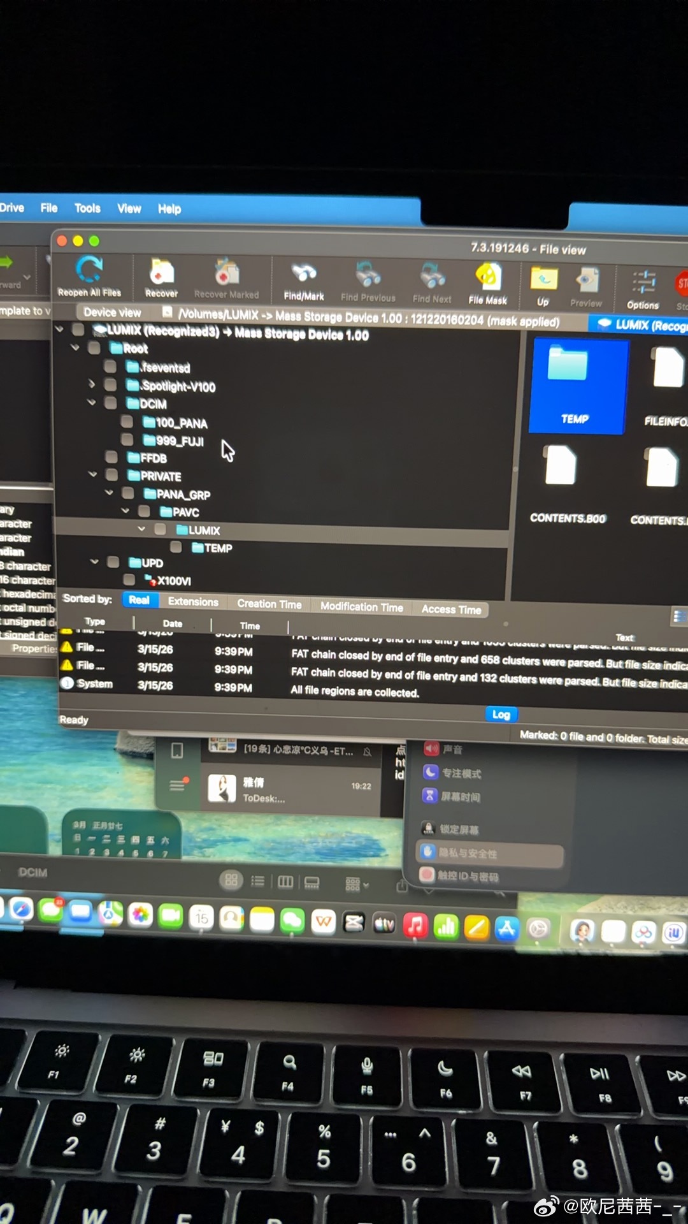
Task: Click the Recover Marked toolbar icon
Action: 226,279
